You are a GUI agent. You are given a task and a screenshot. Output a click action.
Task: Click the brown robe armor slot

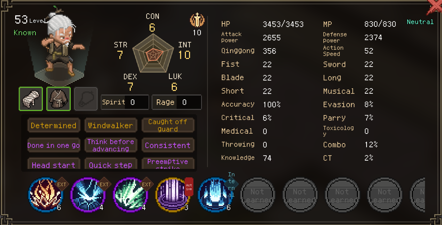pyautogui.click(x=59, y=99)
